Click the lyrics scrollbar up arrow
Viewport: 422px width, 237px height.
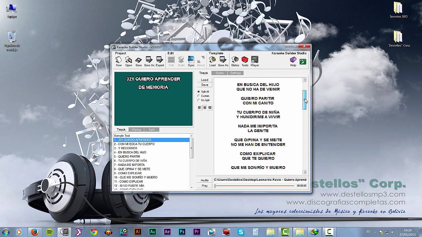point(305,80)
